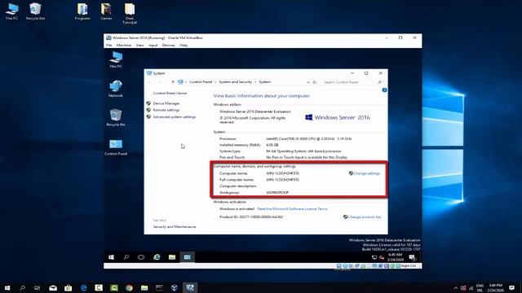Screen dimensions: 522x293
Task: Select Network icon on VM desktop
Action: click(x=116, y=89)
